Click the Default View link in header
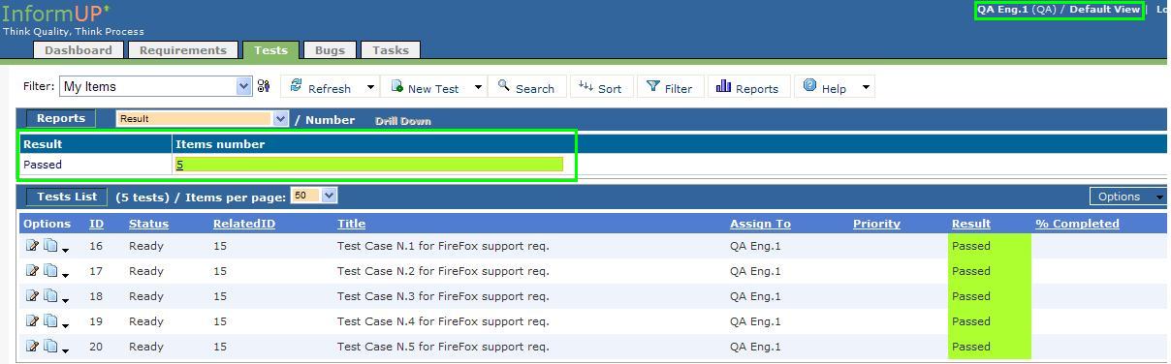The height and width of the screenshot is (364, 1171). pyautogui.click(x=1104, y=9)
